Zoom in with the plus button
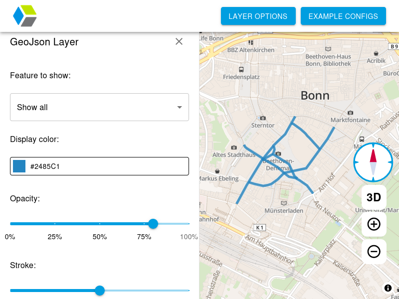Image resolution: width=399 pixels, height=299 pixels. (374, 224)
